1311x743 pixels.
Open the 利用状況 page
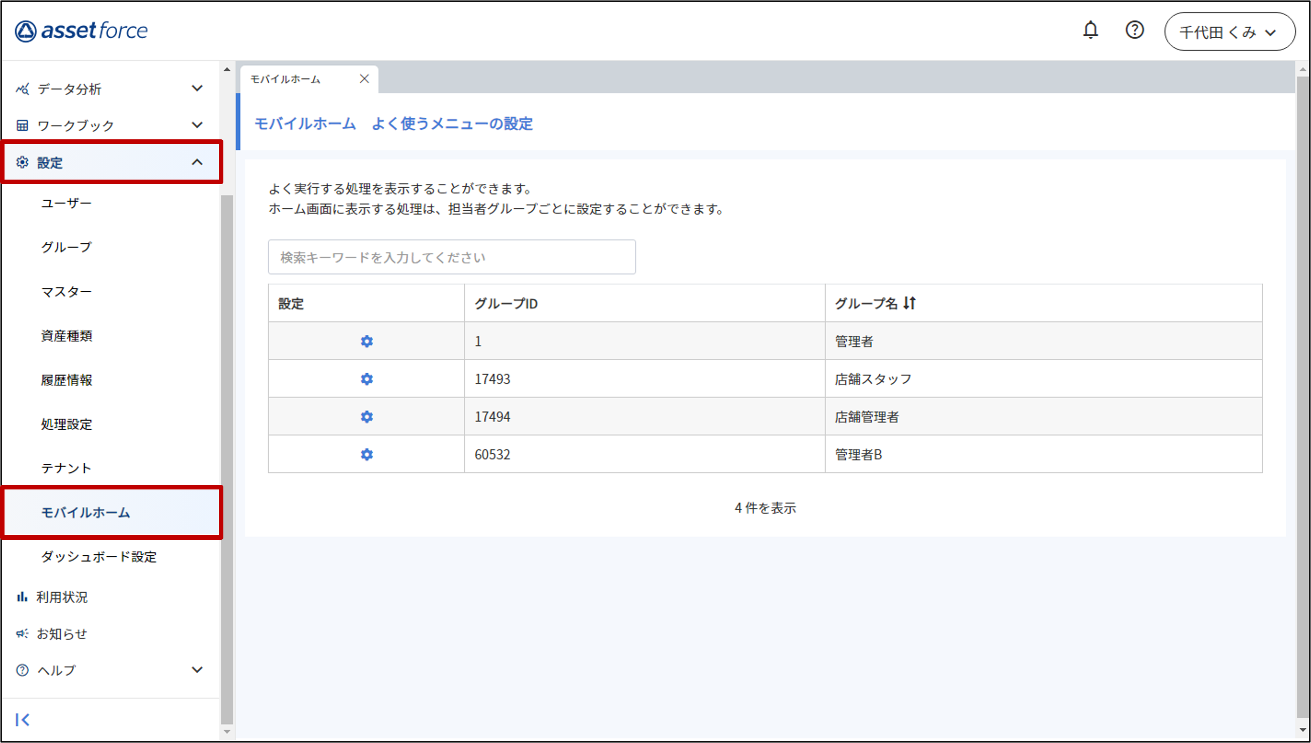pyautogui.click(x=62, y=597)
